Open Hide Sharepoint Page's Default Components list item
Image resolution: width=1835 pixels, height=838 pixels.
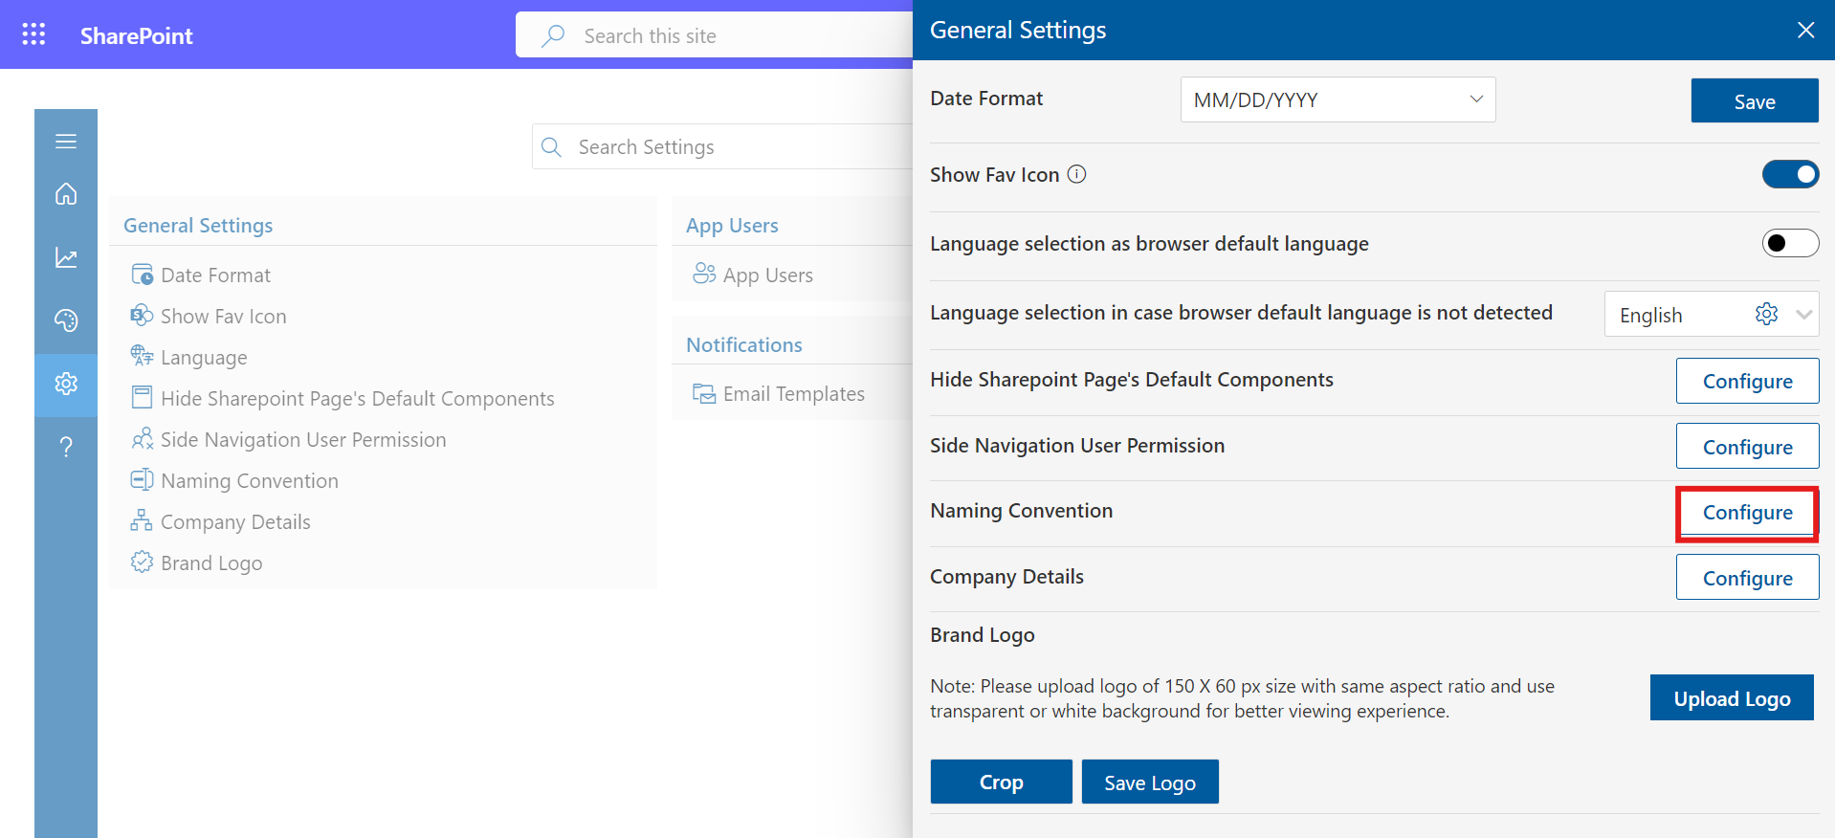[358, 399]
